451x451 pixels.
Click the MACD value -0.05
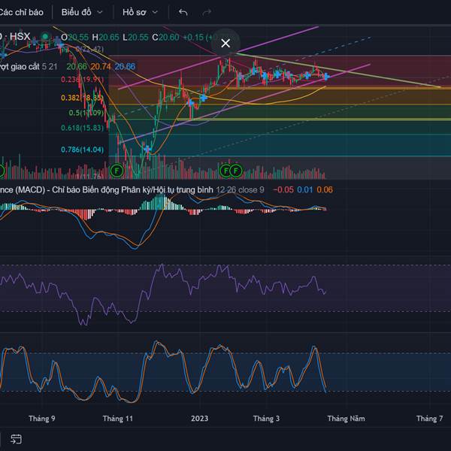[283, 190]
